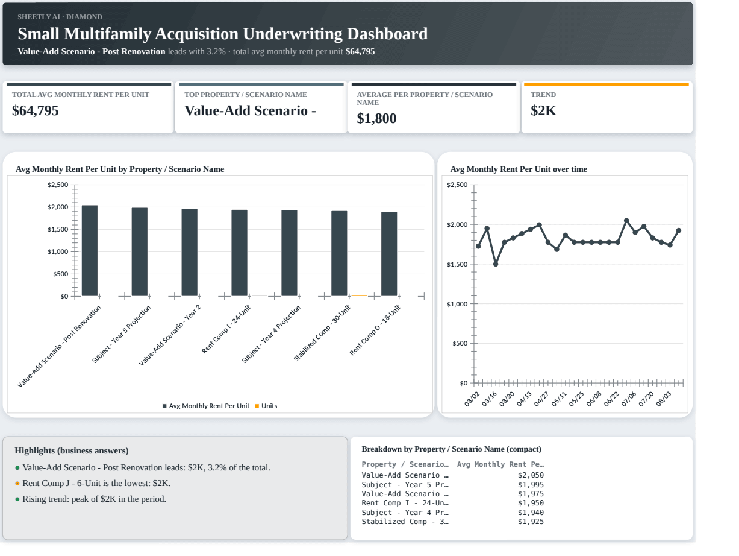This screenshot has height=556, width=739.
Task: Click the Average Per Property card value $1,800
Action: [x=376, y=118]
